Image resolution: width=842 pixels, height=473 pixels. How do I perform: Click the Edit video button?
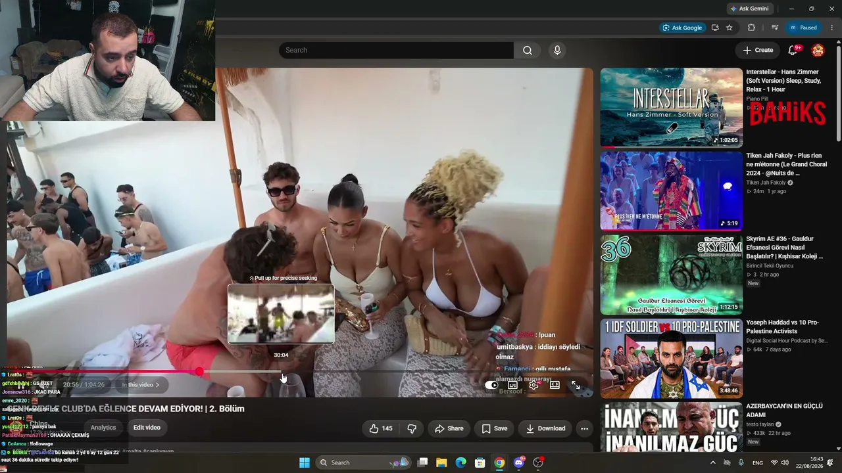coord(147,428)
